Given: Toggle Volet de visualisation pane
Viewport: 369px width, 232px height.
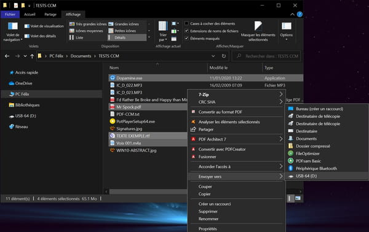Looking at the screenshot, I should click(44, 26).
